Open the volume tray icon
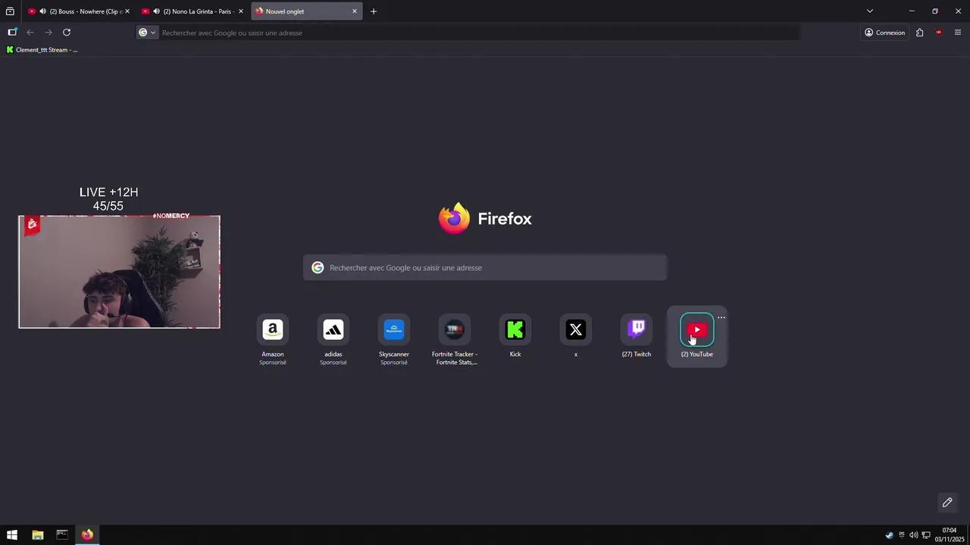970x545 pixels. tap(913, 535)
